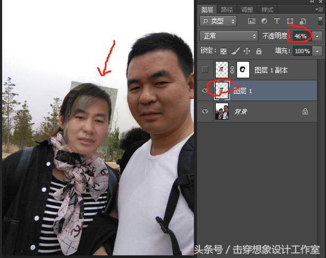Filter layers by pixel image icon
326x258 pixels.
point(251,21)
